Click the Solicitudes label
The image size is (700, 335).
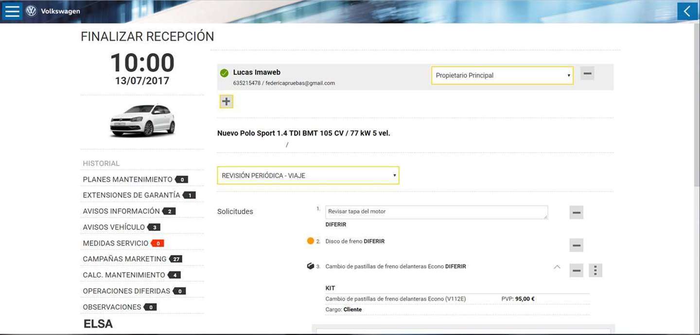(x=235, y=212)
